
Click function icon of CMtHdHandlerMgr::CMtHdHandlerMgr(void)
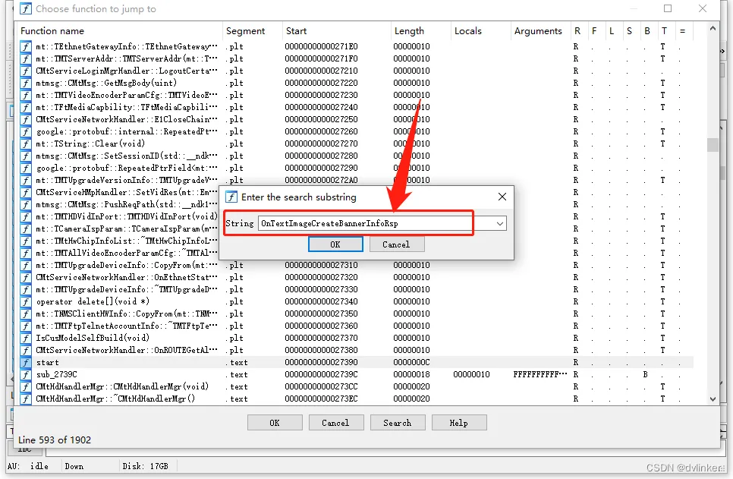pos(26,387)
